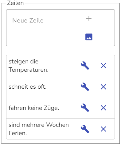
Task: Delete the 'steigen die Temperaturen.' row
Action: click(103, 66)
